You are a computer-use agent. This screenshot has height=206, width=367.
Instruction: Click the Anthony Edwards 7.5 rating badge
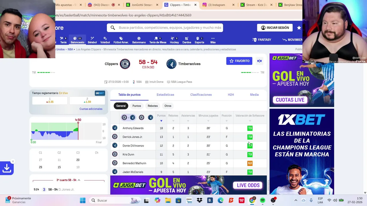[x=250, y=128]
